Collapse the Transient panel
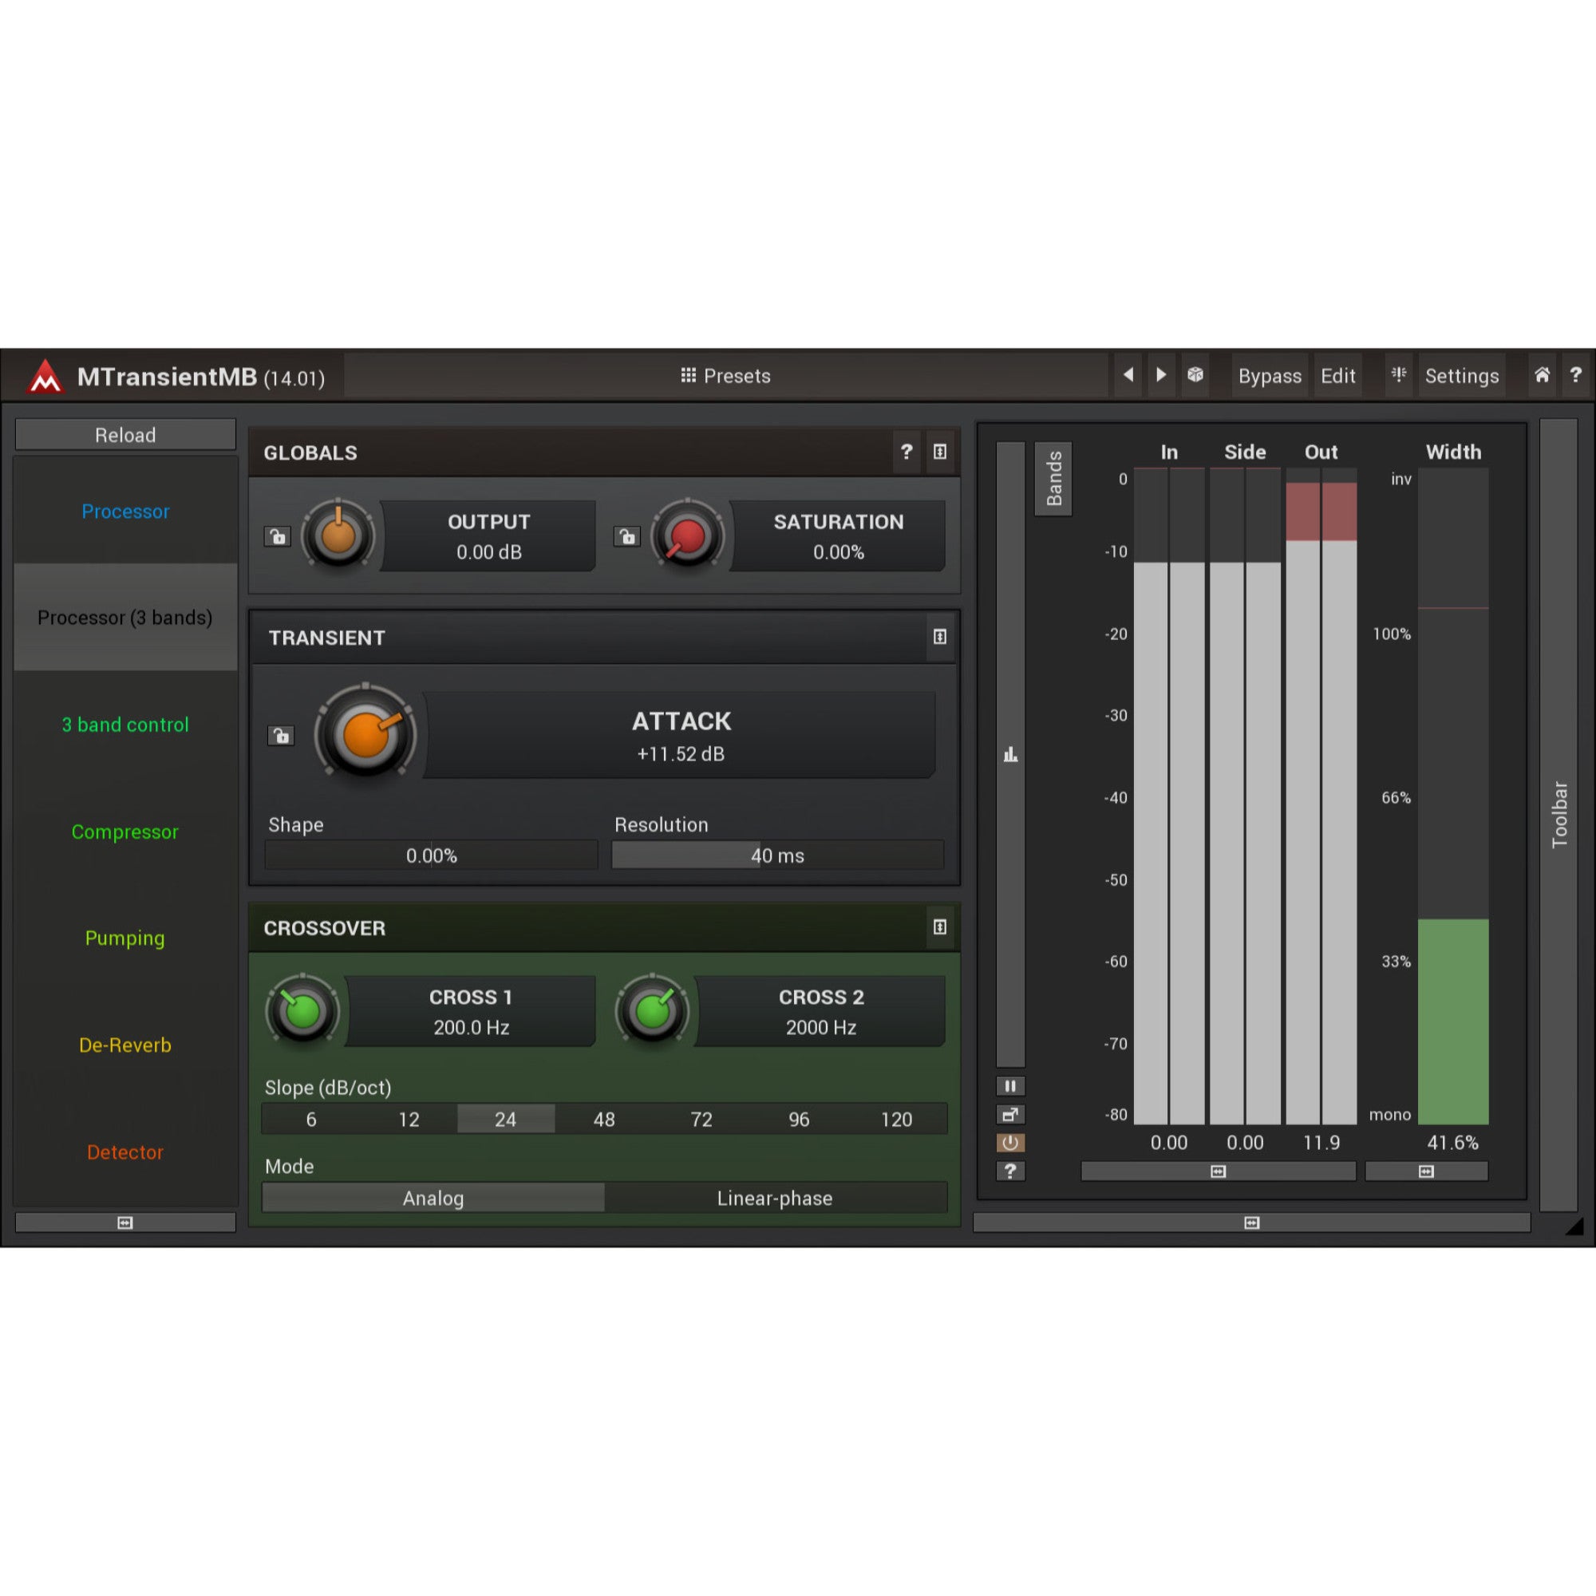Viewport: 1596px width, 1596px height. coord(940,637)
